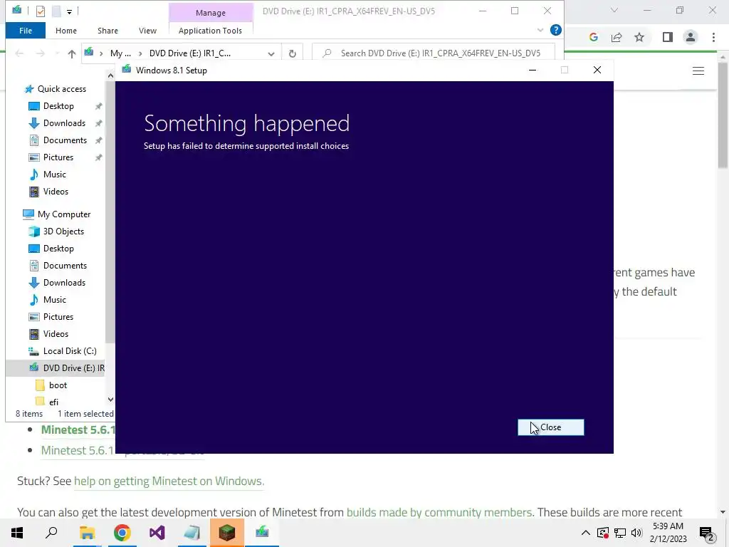Toggle Chrome's side panel icon
The width and height of the screenshot is (729, 547).
(x=668, y=37)
